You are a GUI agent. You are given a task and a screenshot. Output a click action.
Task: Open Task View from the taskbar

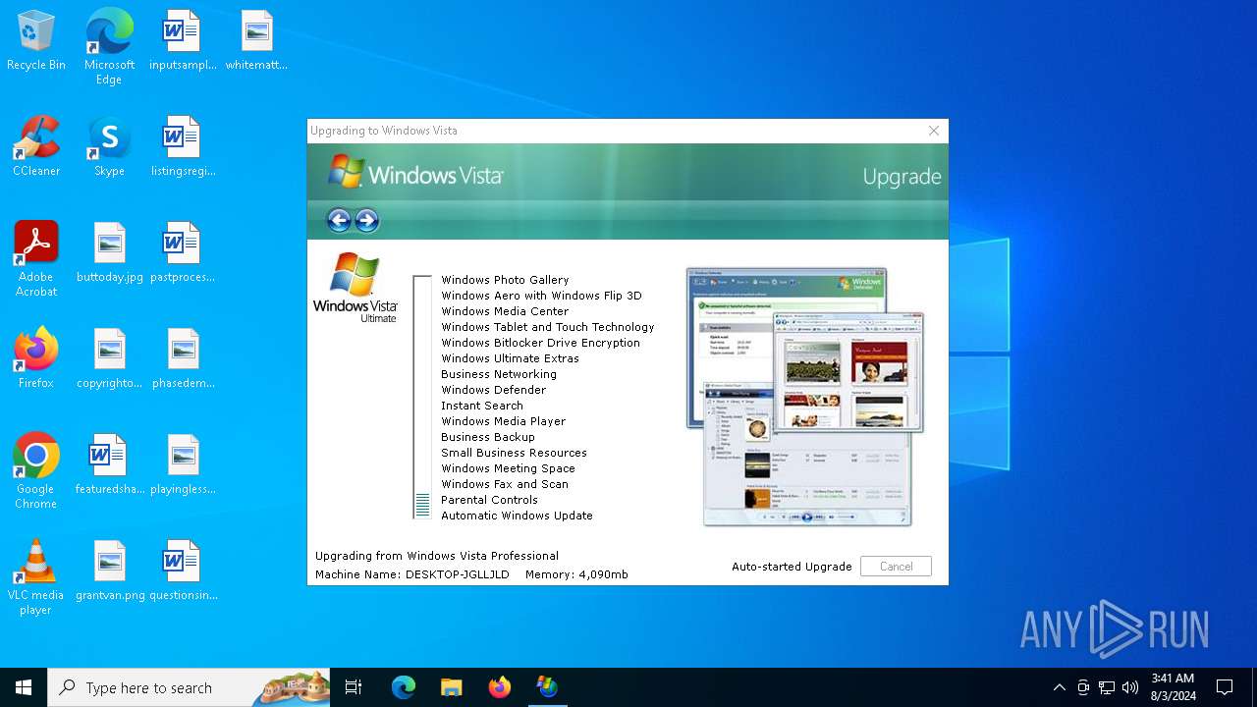[354, 687]
